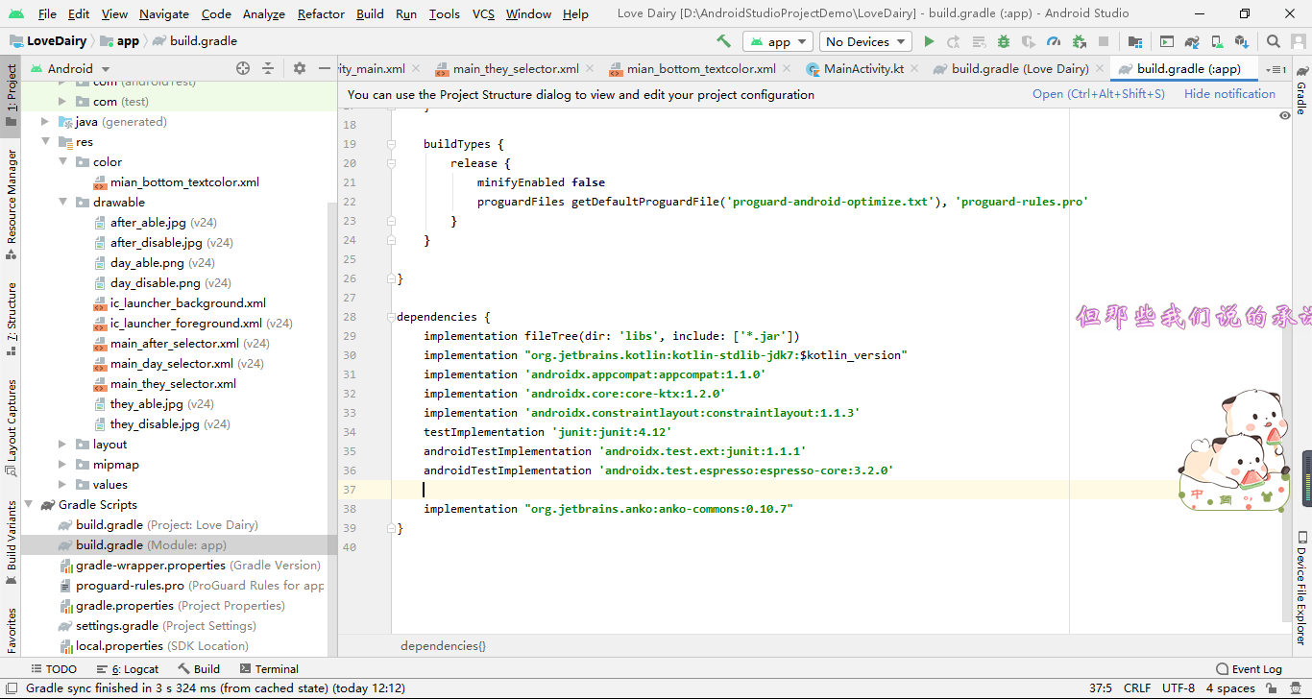Viewport: 1312px width, 699px height.
Task: Expand the mipmap folder
Action: coord(62,465)
